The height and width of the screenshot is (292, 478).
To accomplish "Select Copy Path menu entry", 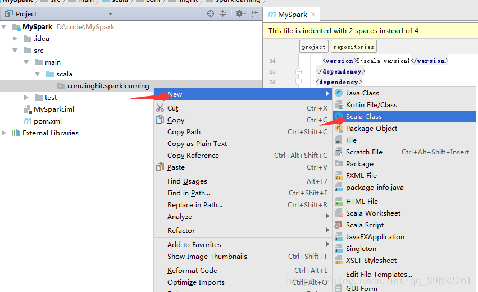I will [243, 131].
